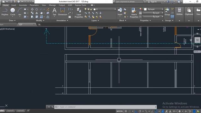The width and height of the screenshot is (201, 113).
Task: Expand the Layers panel dropdown
Action: pyautogui.click(x=95, y=20)
